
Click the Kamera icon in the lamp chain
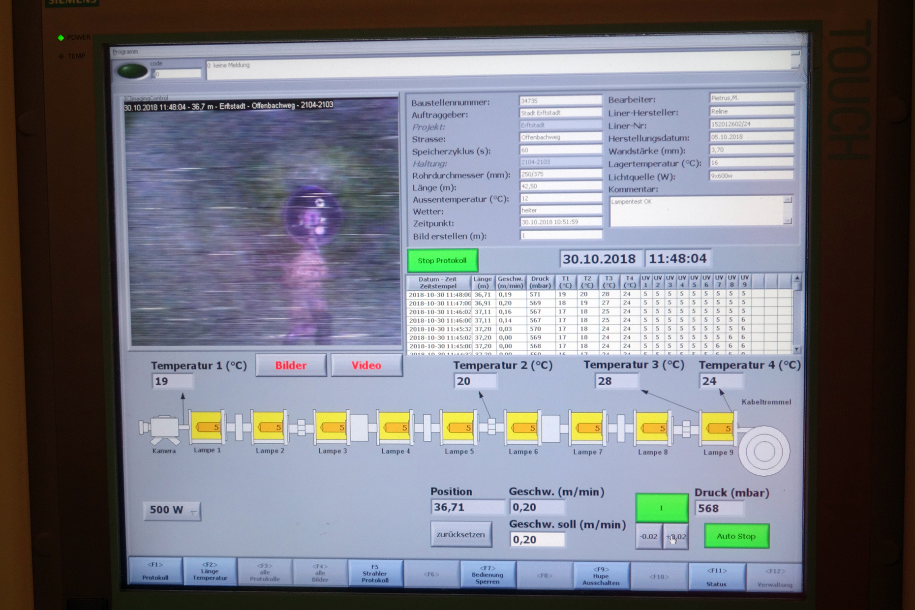pos(163,427)
